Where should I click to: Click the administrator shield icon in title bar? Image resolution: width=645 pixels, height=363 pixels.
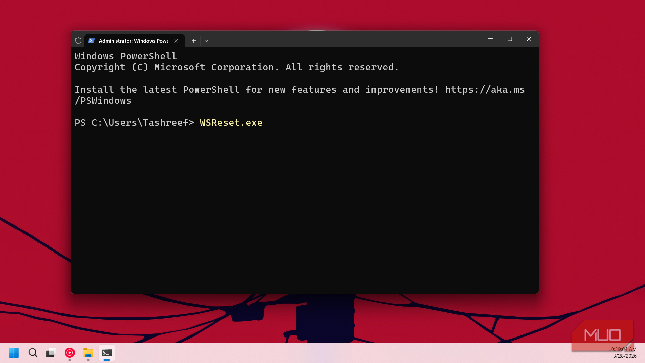[x=78, y=41]
